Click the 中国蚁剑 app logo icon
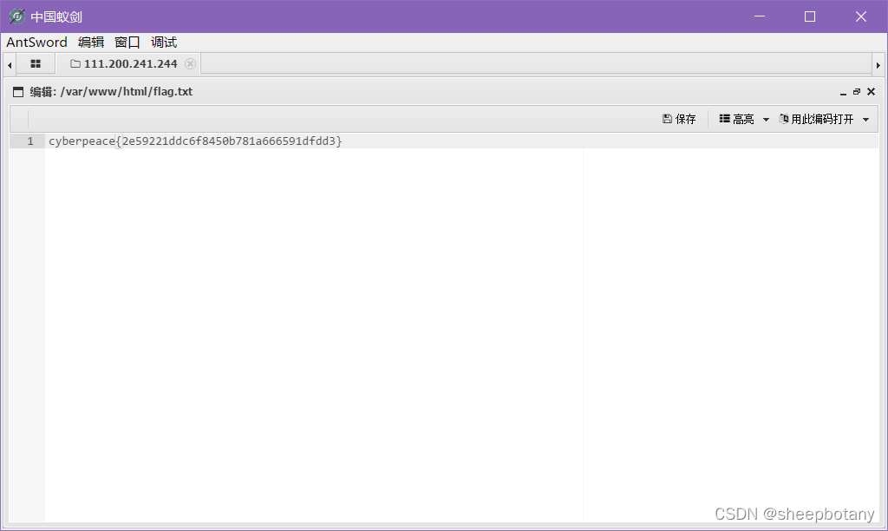888x531 pixels. [x=17, y=16]
